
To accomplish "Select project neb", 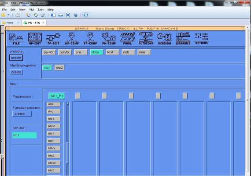I will [128, 52].
